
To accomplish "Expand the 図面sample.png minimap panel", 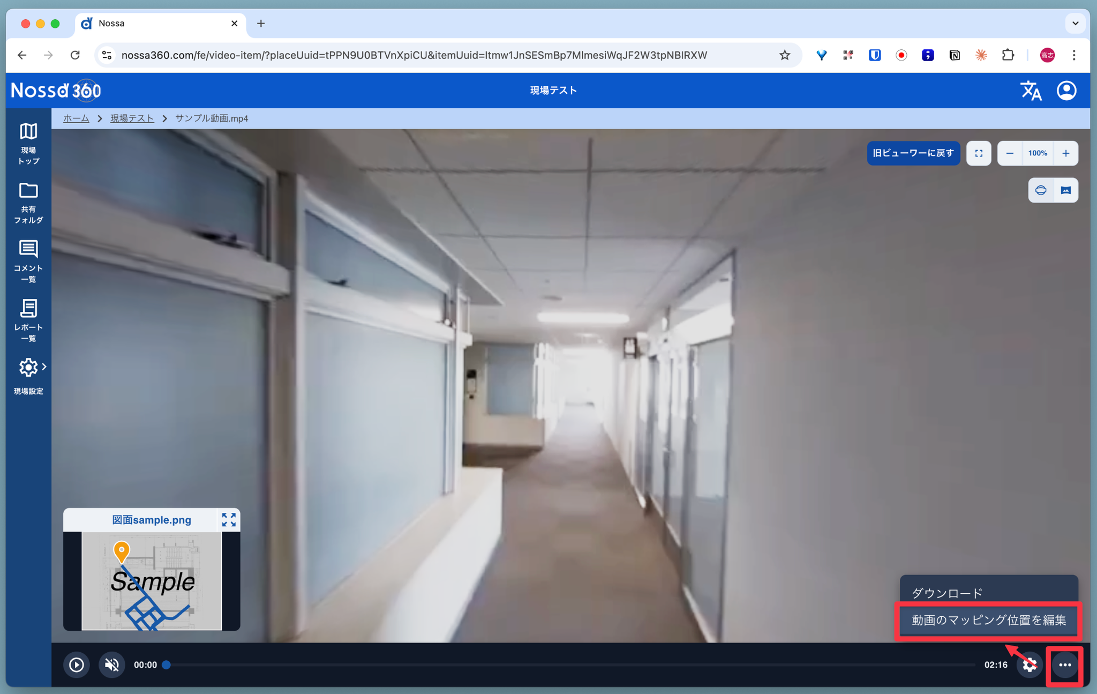I will point(229,519).
